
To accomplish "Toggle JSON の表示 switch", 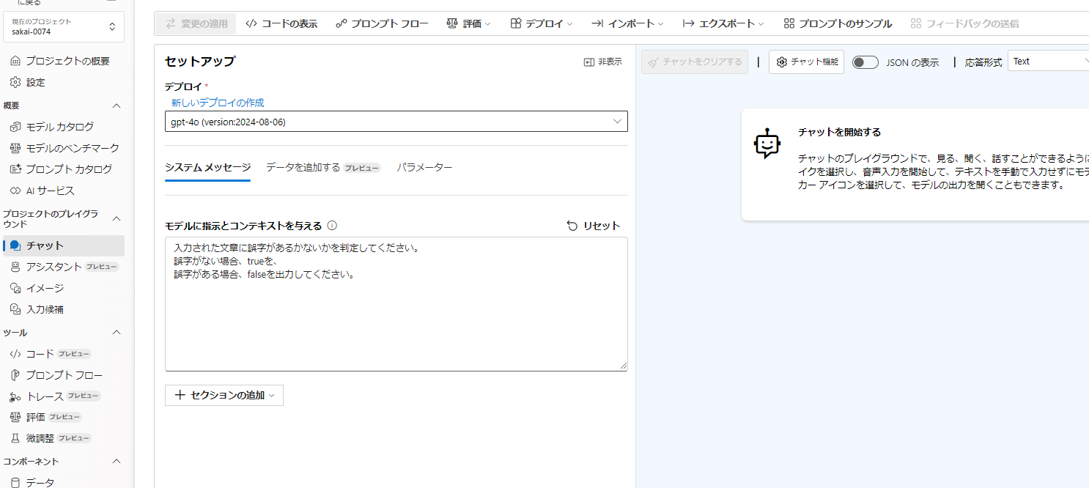I will (865, 62).
